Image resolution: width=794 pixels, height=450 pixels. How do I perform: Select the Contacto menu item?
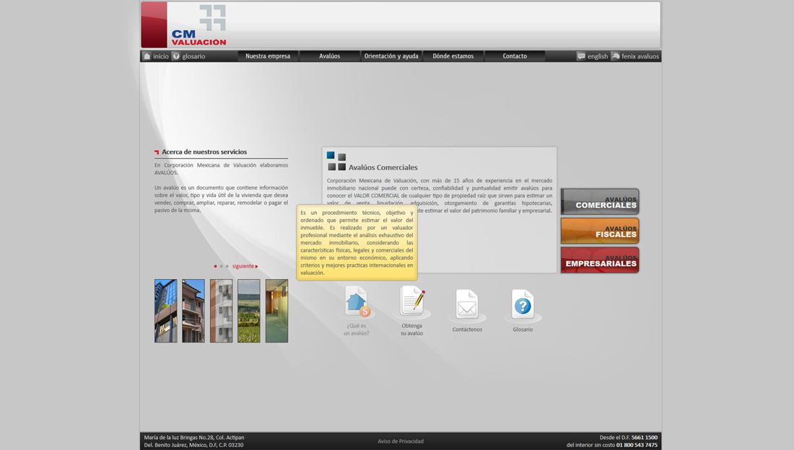pos(515,56)
